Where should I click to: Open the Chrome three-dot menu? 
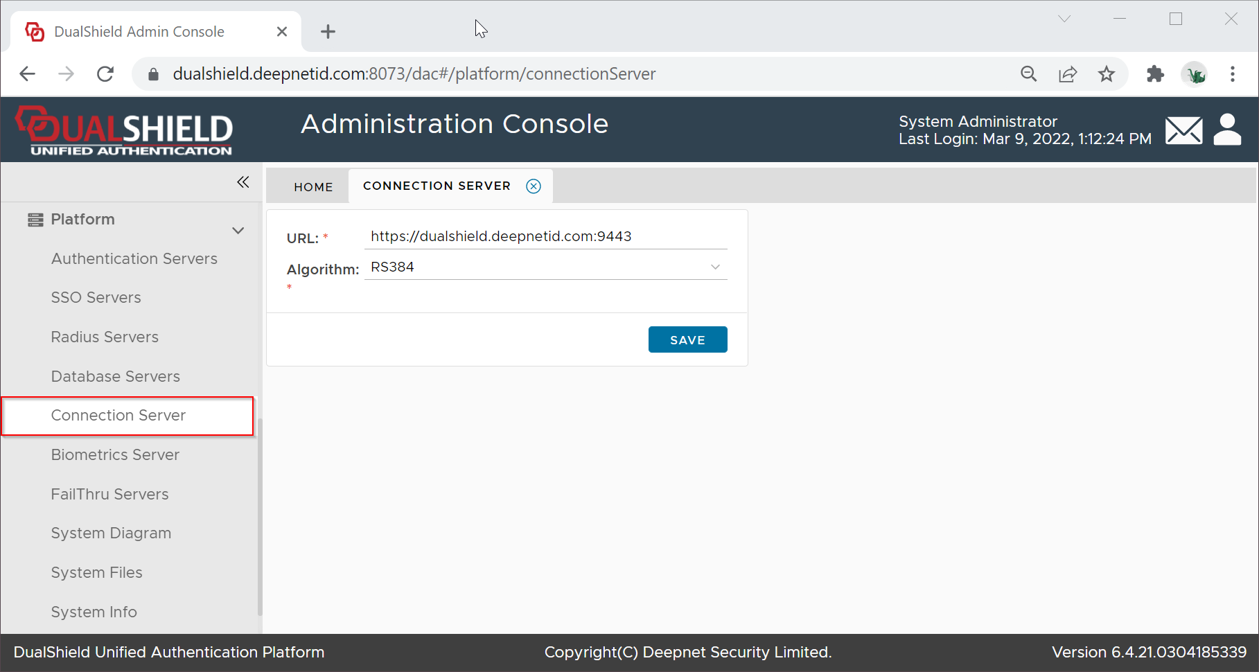coord(1232,74)
